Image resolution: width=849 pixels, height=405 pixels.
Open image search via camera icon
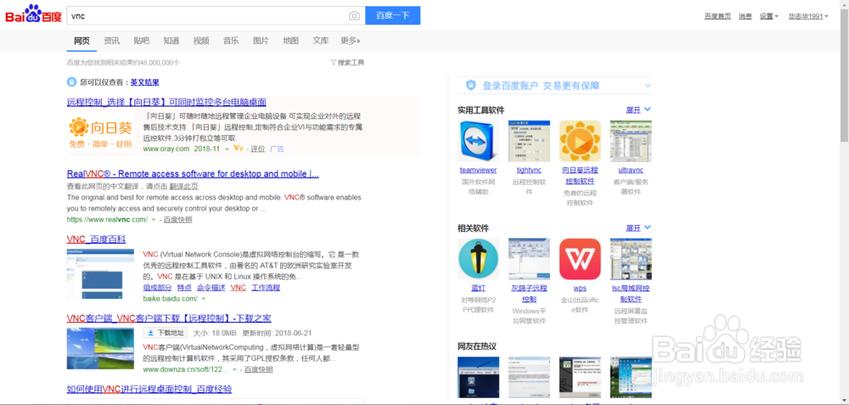coord(354,15)
